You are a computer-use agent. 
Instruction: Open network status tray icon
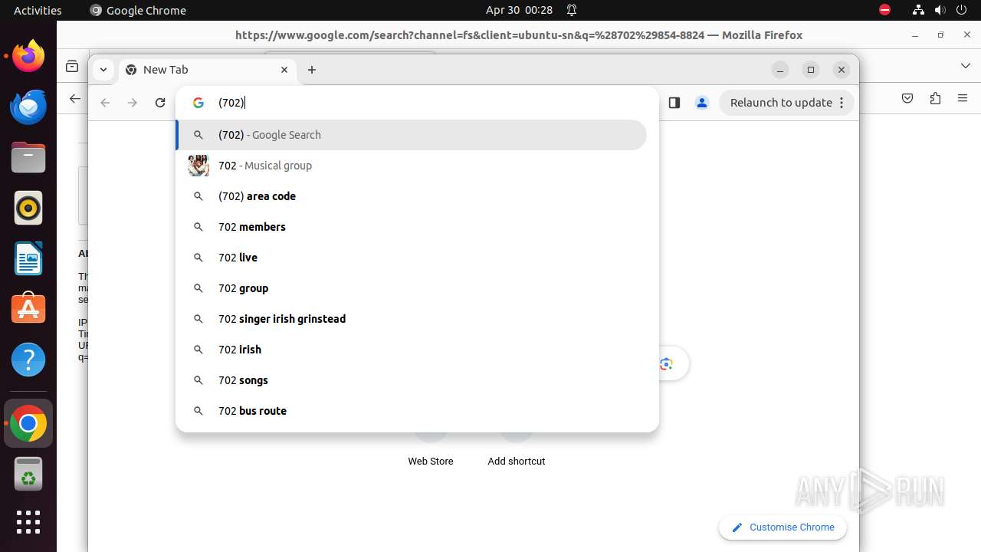(x=918, y=10)
